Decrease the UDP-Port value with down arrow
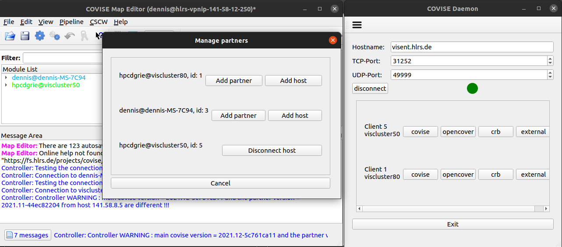Image resolution: width=562 pixels, height=247 pixels. [551, 77]
